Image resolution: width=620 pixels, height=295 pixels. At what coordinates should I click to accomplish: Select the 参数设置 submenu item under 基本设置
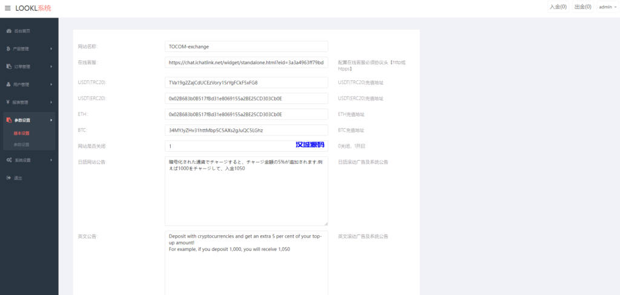(x=22, y=144)
